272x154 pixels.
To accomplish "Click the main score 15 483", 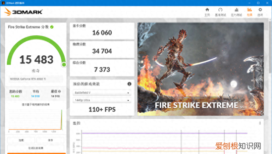I will (36, 60).
